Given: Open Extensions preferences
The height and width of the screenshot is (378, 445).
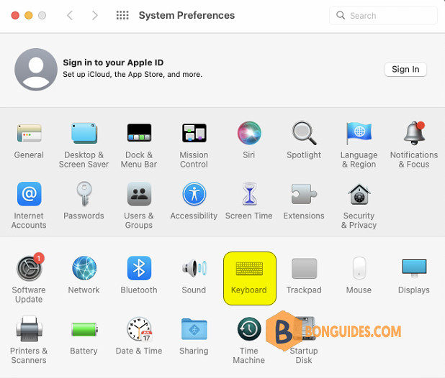Looking at the screenshot, I should (x=304, y=201).
